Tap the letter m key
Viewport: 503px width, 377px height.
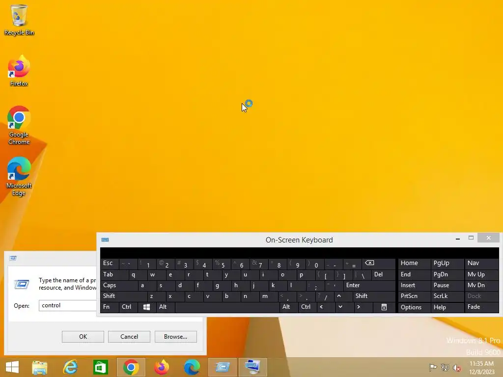pyautogui.click(x=269, y=296)
